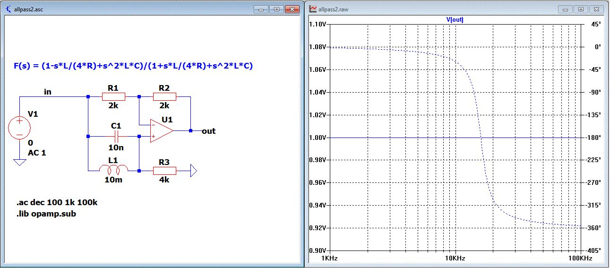Click the F(s) transfer function text

[133, 66]
